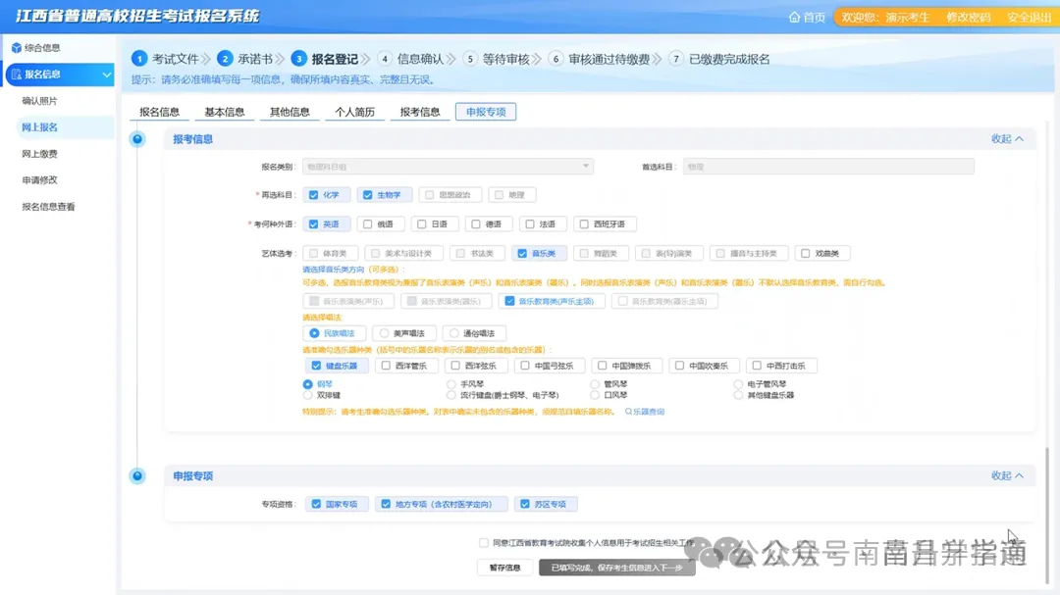This screenshot has height=595, width=1060.
Task: Click the 综合信息 cube icon in the sidebar
Action: click(17, 48)
